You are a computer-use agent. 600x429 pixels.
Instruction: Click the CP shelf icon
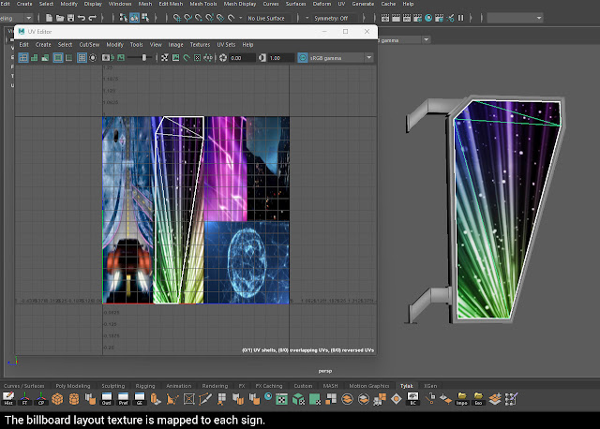coord(42,400)
